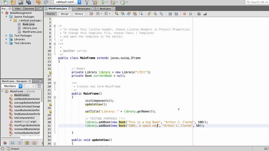Toggle Show Inherited Members in Navigator
Image resolution: width=269 pixels, height=151 pixels.
coord(5,143)
